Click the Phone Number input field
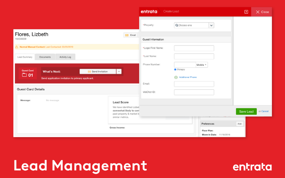Viewport: 285px width, 178px height. 185,65
